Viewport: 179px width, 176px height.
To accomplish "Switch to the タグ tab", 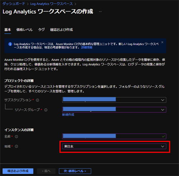I will click(42, 29).
